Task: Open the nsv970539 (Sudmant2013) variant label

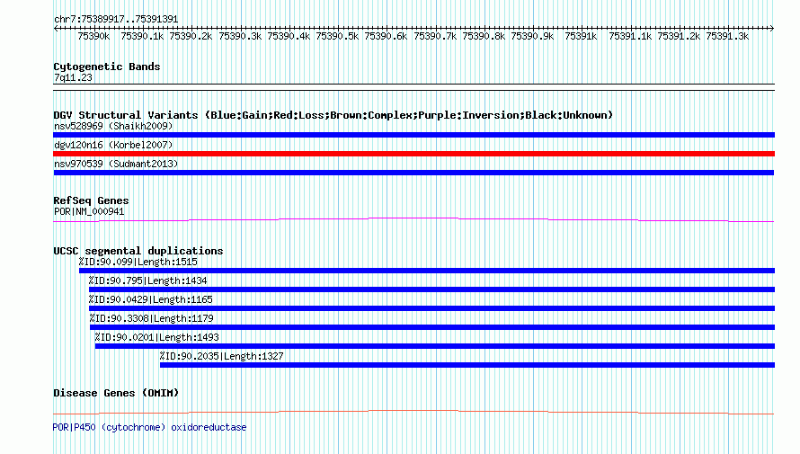Action: 116,164
